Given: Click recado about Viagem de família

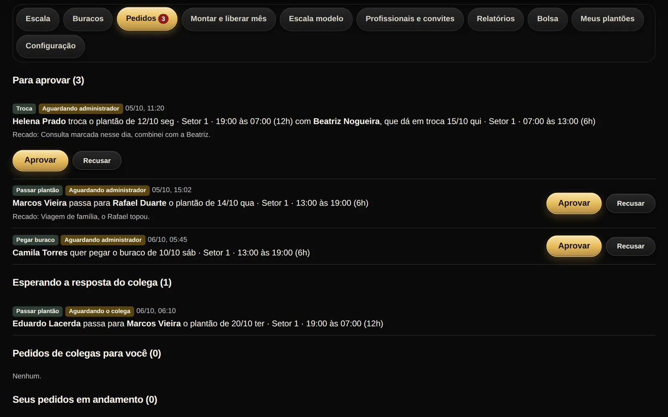Looking at the screenshot, I should point(81,217).
